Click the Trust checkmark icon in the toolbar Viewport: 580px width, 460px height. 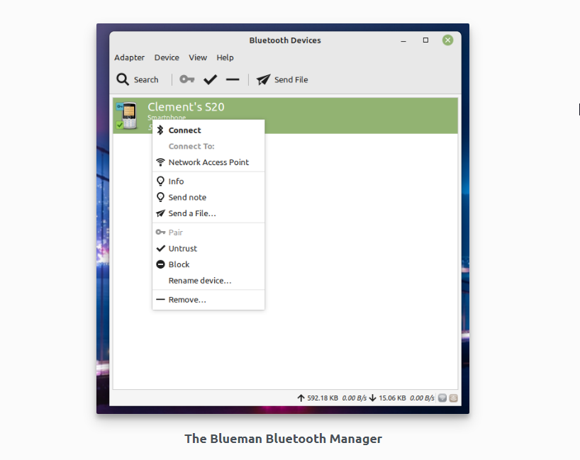pos(210,79)
